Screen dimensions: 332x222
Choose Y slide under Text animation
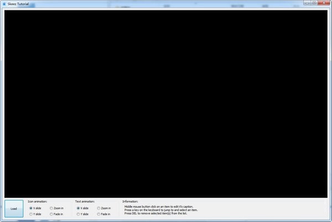point(79,214)
